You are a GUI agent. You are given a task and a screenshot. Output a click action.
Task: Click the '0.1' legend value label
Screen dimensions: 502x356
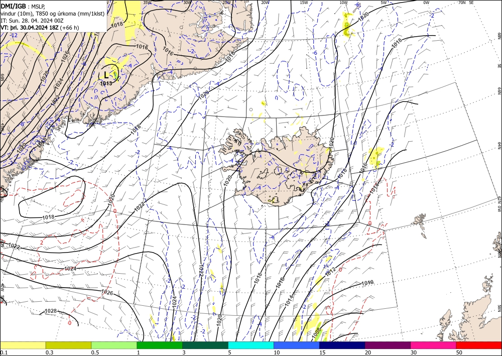pos(3,352)
